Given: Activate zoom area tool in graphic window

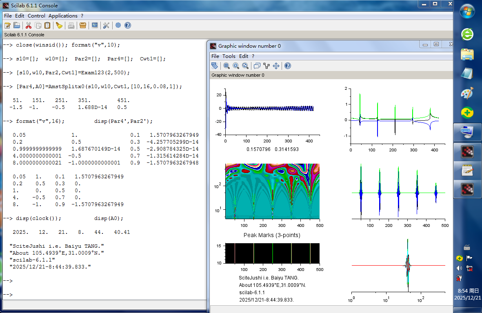Looking at the screenshot, I should click(x=227, y=66).
